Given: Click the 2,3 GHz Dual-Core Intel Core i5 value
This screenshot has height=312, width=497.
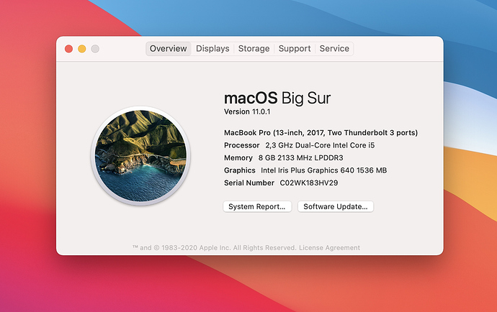Looking at the screenshot, I should [320, 145].
